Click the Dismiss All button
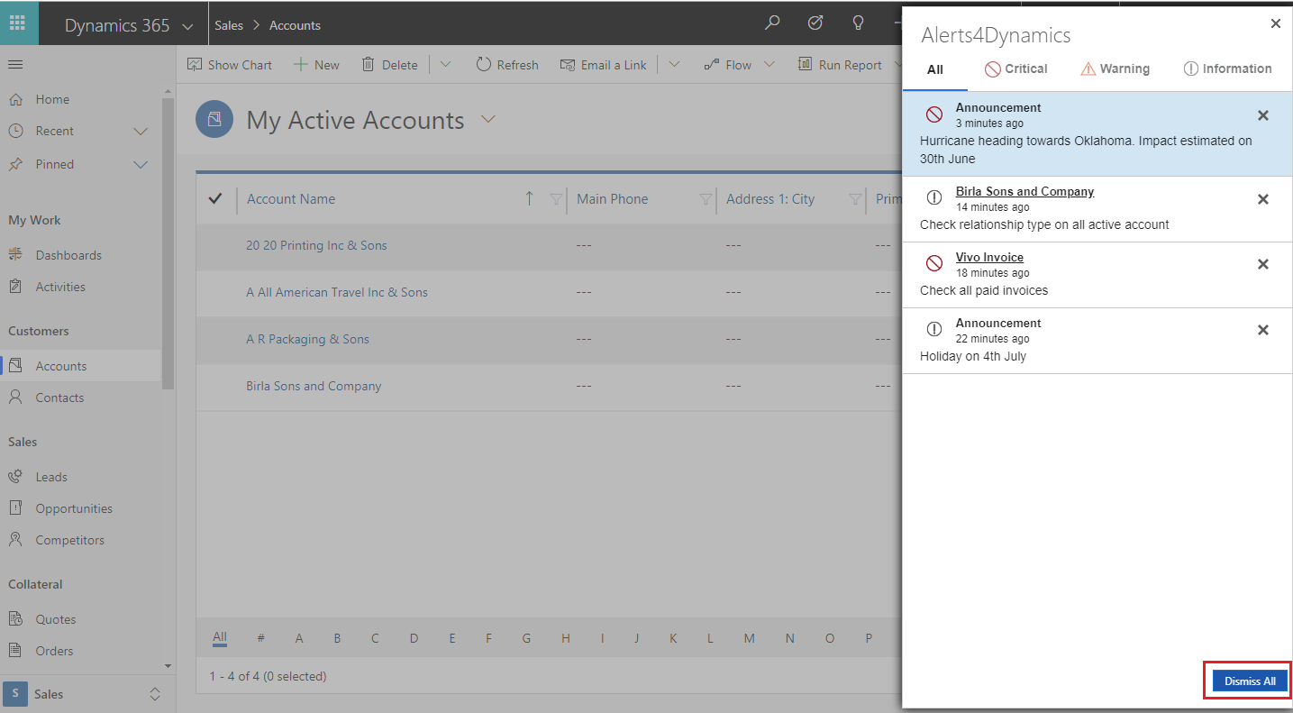 1249,681
